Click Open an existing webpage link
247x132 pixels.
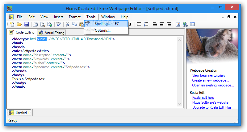pos(213,85)
